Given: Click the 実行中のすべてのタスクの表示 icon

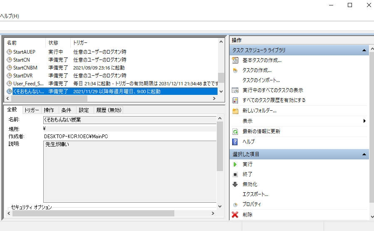Looking at the screenshot, I should [x=235, y=90].
